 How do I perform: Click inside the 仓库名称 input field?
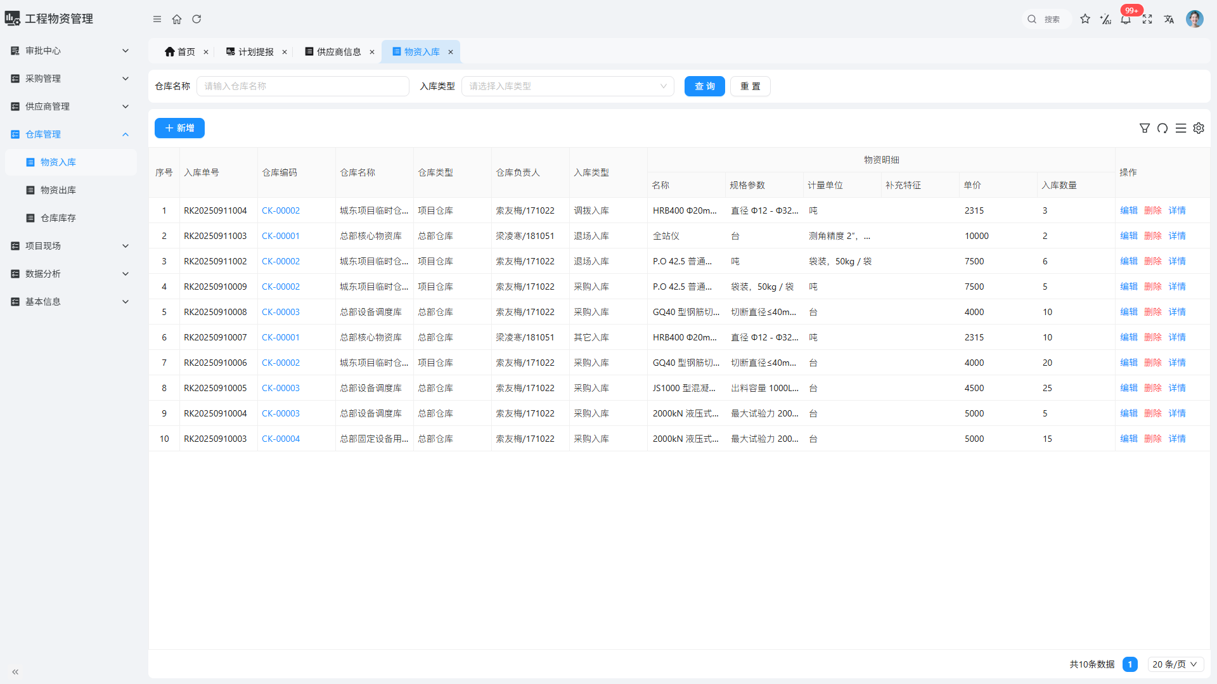tap(302, 86)
